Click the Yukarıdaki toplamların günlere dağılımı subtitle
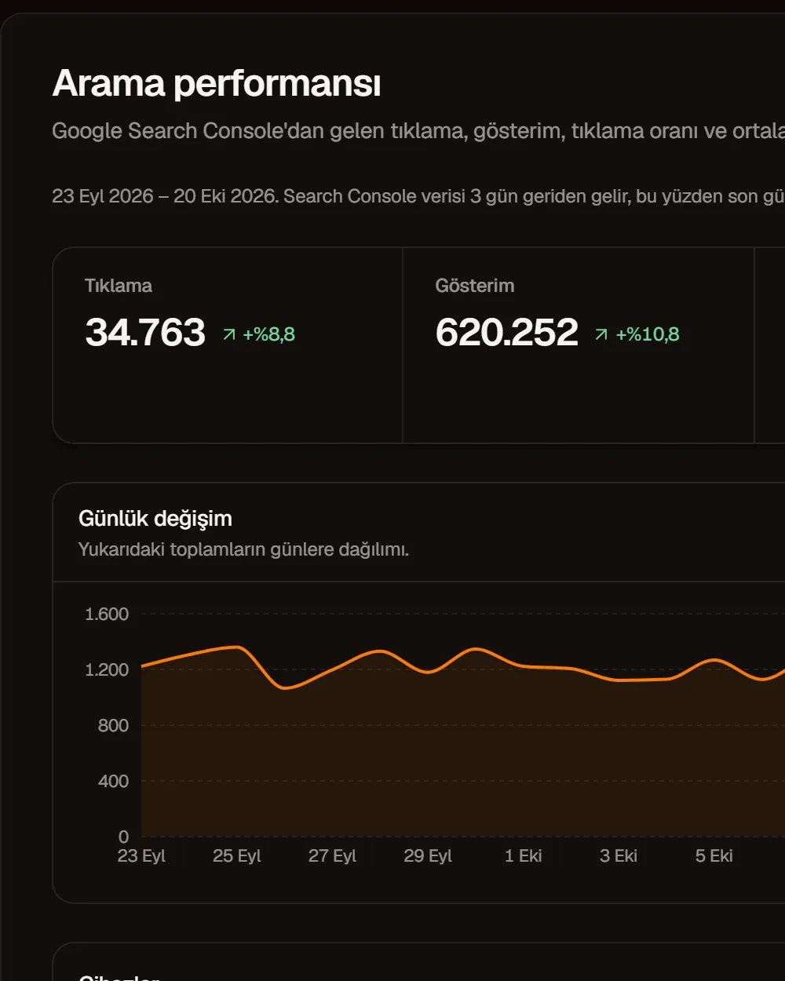The height and width of the screenshot is (981, 785). [x=243, y=549]
